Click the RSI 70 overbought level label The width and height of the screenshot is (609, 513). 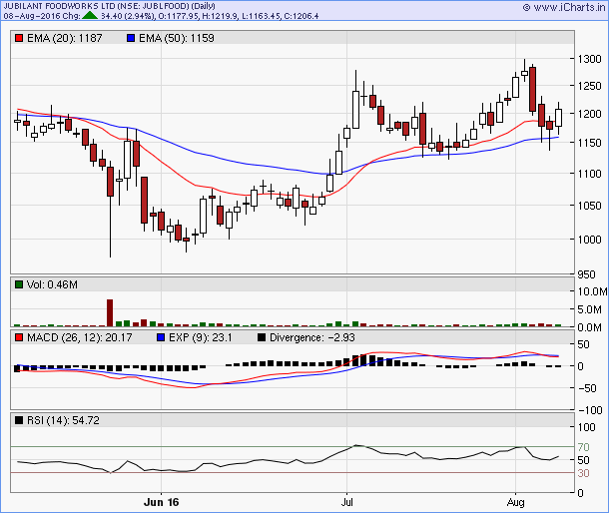pos(583,447)
